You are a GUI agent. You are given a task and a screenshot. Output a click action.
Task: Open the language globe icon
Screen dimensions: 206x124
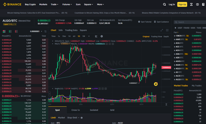(x=197, y=4)
